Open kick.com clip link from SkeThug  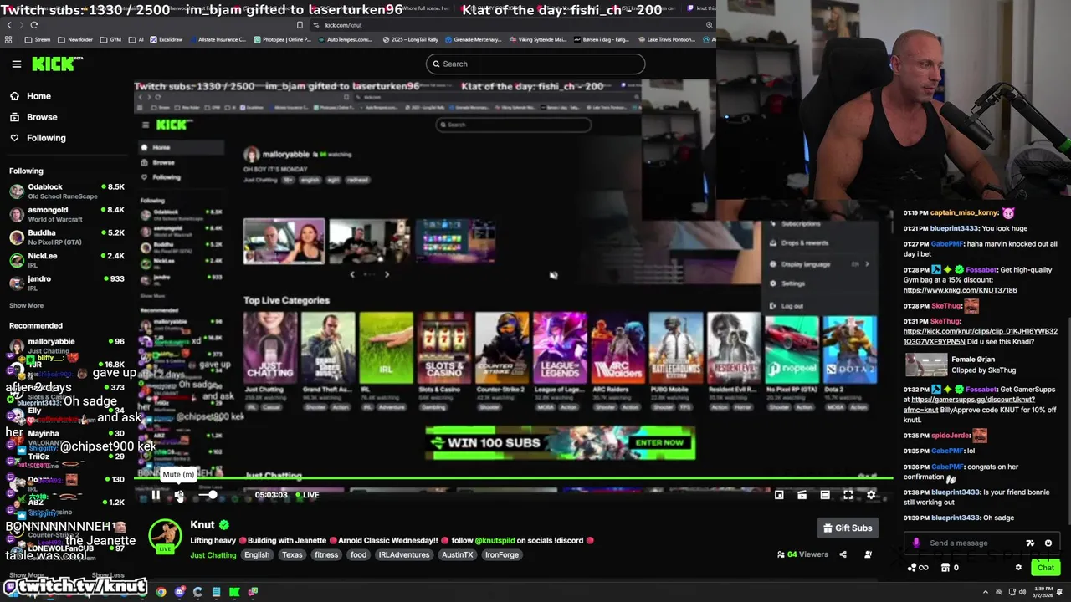(x=981, y=336)
